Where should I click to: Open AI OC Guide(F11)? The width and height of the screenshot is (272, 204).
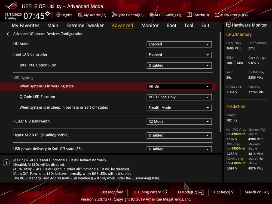click(165, 15)
